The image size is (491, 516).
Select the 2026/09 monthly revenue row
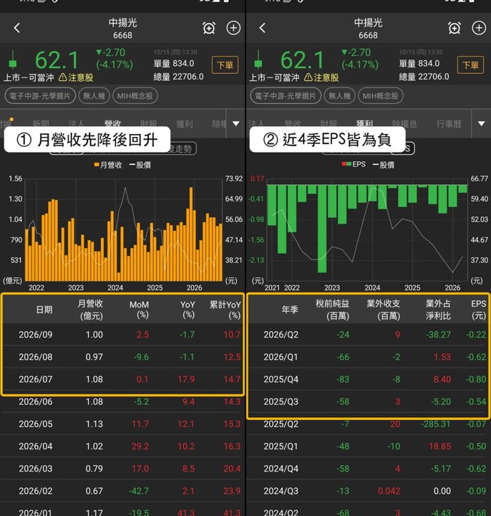[x=122, y=335]
